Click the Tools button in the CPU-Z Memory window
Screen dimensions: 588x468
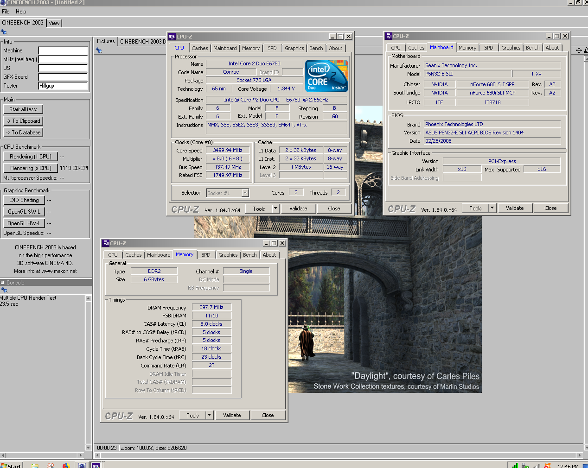(x=192, y=415)
